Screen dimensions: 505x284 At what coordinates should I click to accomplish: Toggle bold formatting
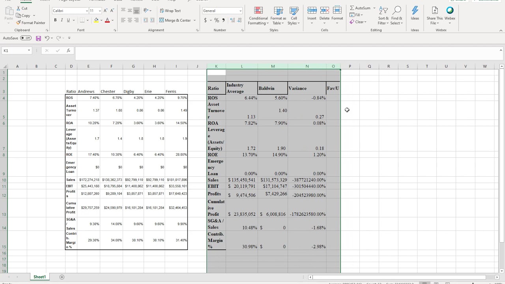pos(55,20)
